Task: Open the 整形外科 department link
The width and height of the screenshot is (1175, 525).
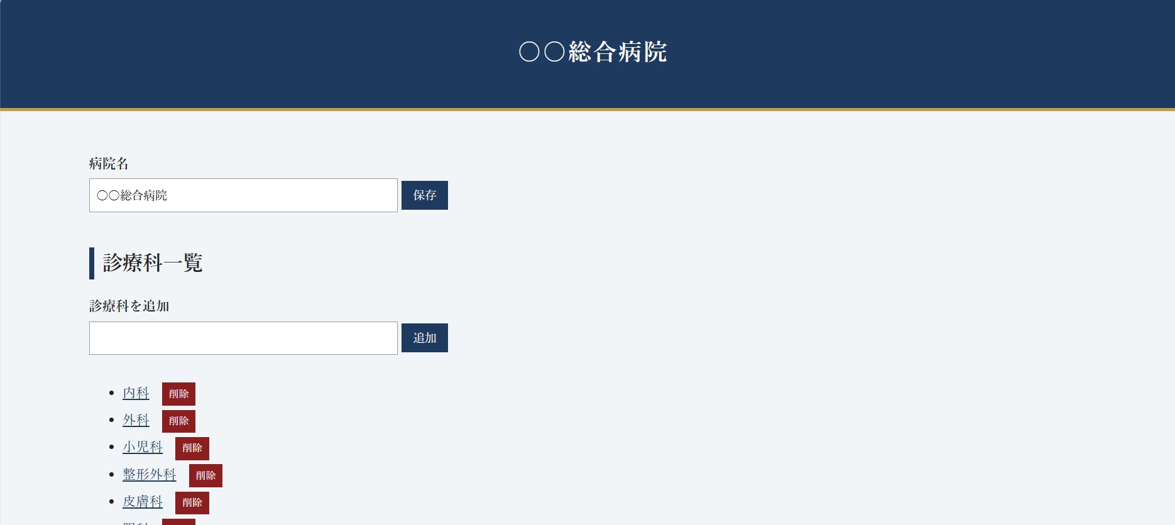Action: point(150,475)
